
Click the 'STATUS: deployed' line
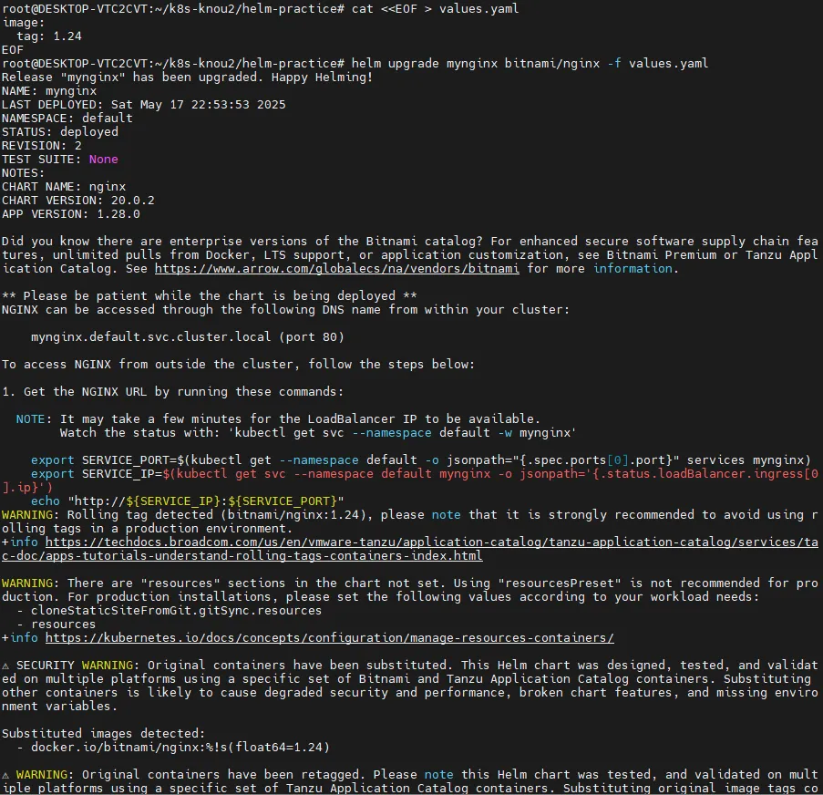click(x=60, y=132)
